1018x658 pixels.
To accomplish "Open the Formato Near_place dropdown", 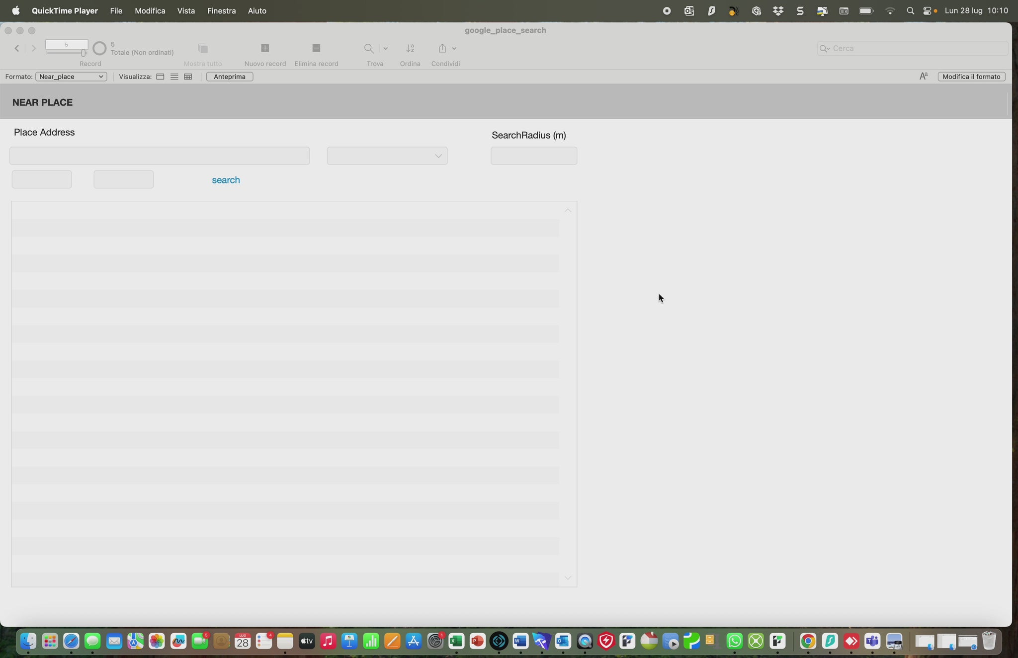I will click(x=71, y=77).
